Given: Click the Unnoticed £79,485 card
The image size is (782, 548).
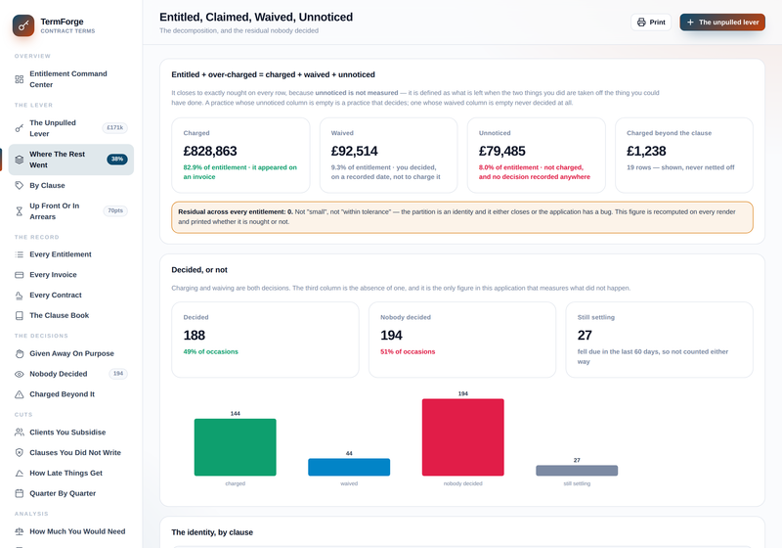Looking at the screenshot, I should pos(536,156).
